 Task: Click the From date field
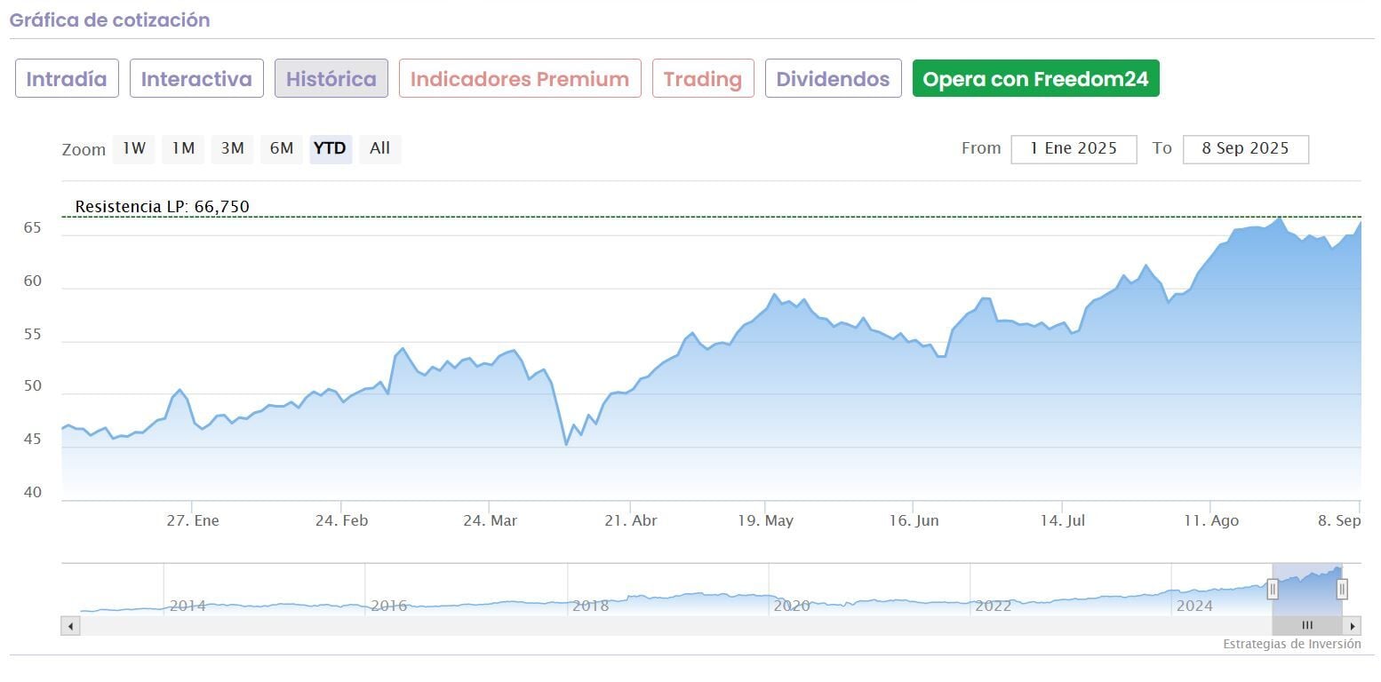[1074, 149]
